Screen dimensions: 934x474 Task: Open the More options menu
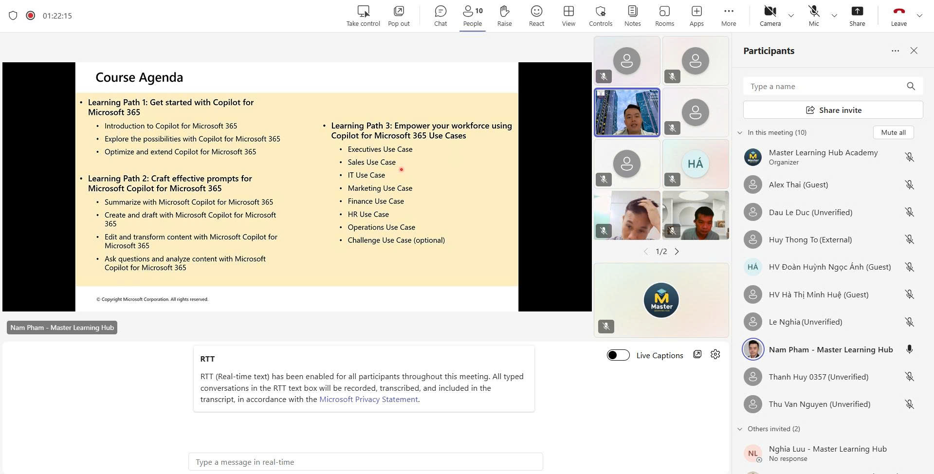tap(729, 16)
